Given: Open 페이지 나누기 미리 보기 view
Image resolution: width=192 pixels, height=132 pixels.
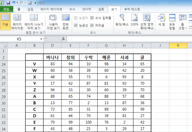Looking at the screenshot, I should [x=34, y=21].
